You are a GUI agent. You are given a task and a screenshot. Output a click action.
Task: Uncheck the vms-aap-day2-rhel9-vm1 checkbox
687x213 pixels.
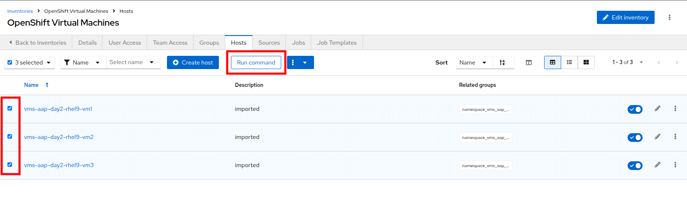click(x=10, y=108)
